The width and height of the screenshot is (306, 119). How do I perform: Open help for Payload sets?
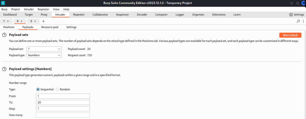4,35
